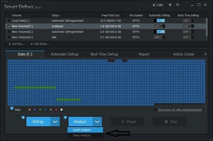Click the orange map legend swatch

click(x=29, y=109)
